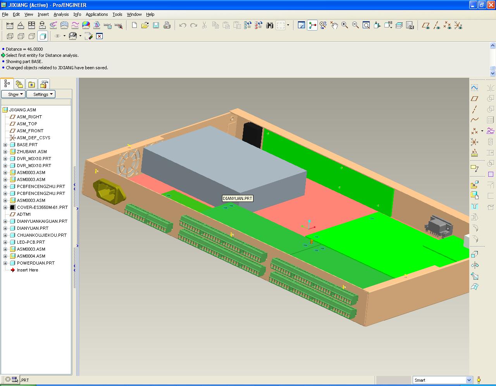
Task: Select the Wireframe display mode icon
Action: click(10, 36)
